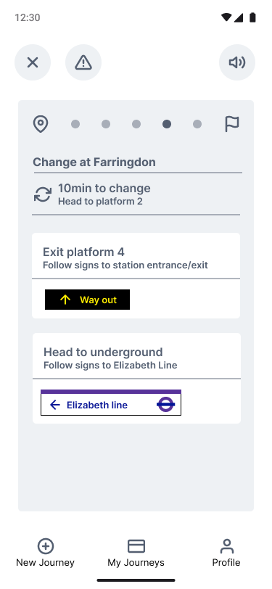The image size is (272, 589).
Task: Select the destination flag icon
Action: coord(232,124)
